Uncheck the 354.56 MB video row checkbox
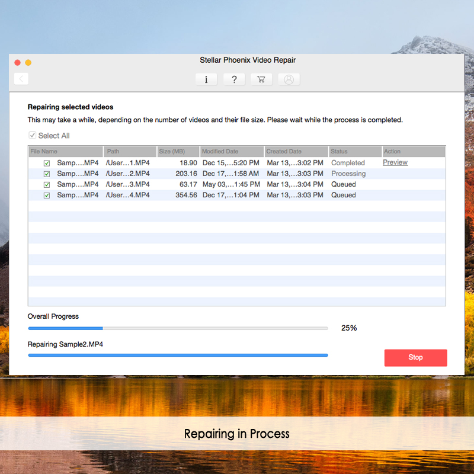This screenshot has width=474, height=474. [x=47, y=196]
